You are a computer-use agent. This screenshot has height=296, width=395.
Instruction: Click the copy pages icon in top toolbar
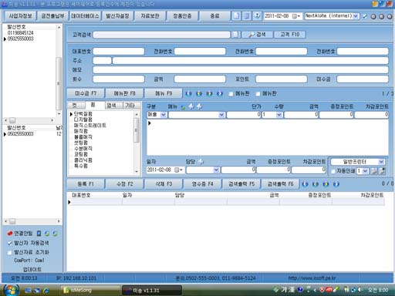pos(247,16)
